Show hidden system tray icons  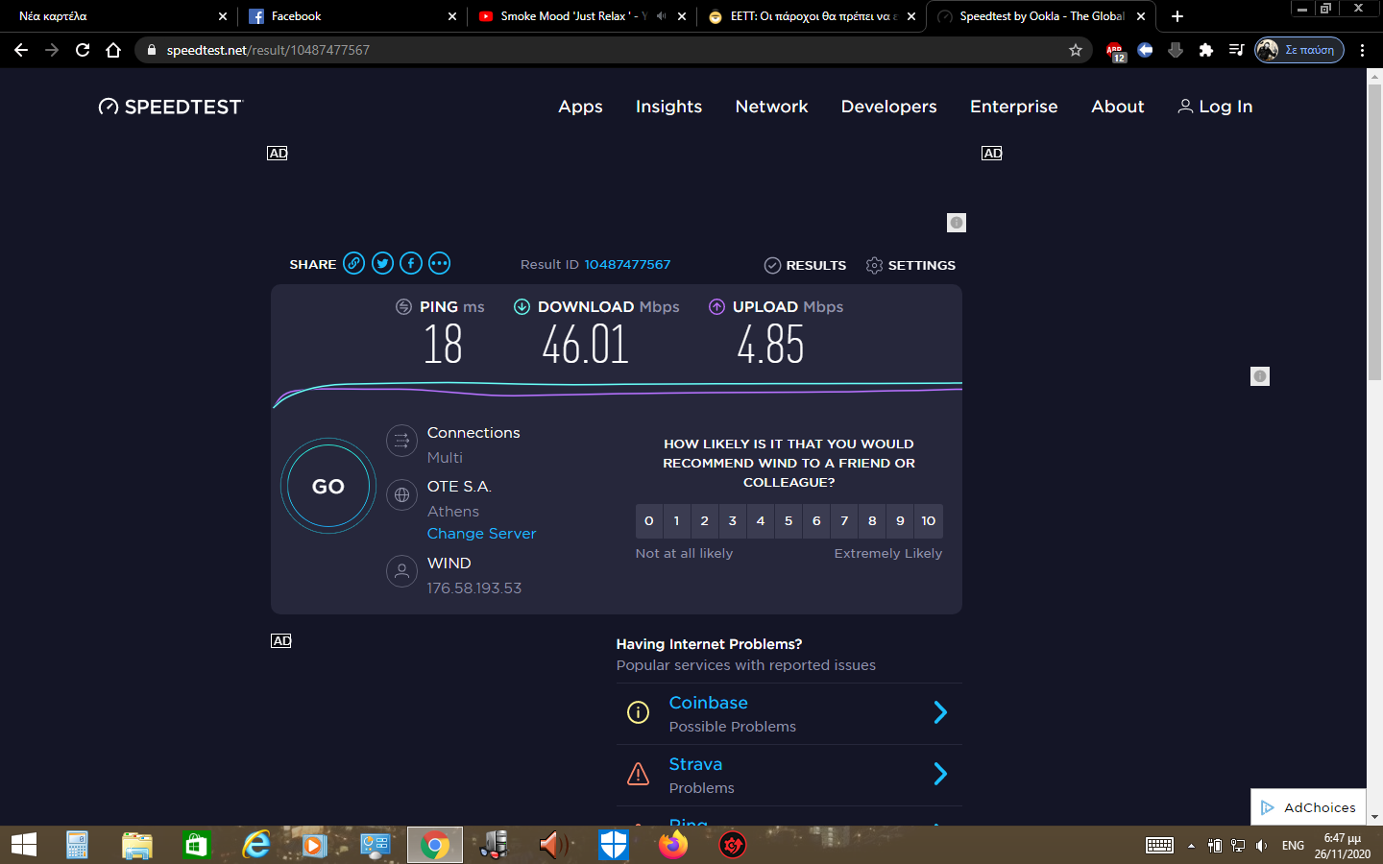click(x=1191, y=846)
